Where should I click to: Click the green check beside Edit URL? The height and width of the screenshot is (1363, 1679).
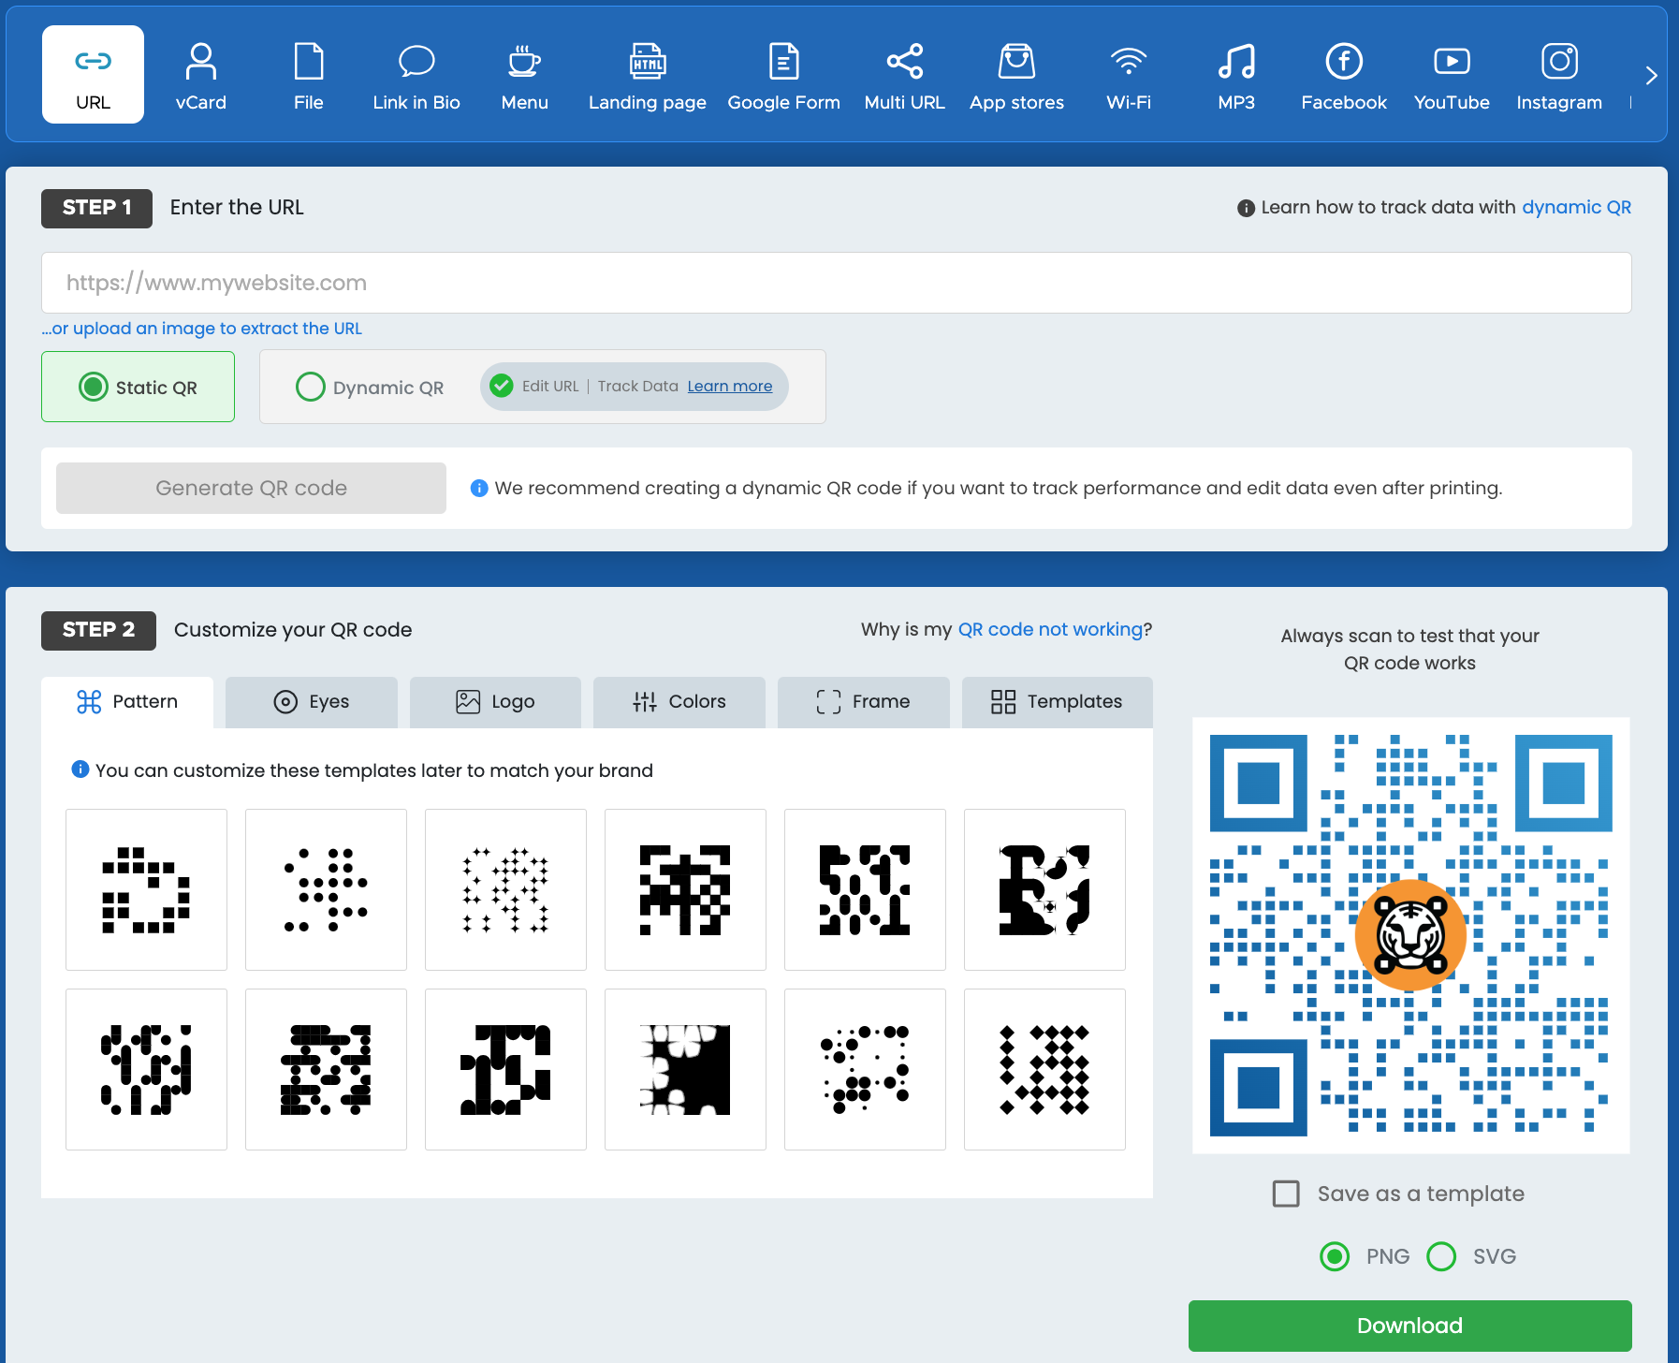coord(502,386)
